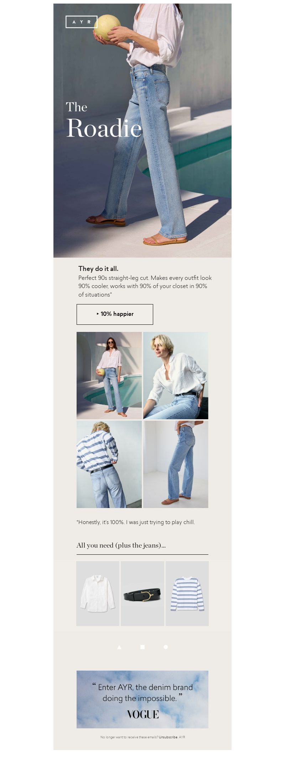Screen dimensions: 285x764
Task: Click the AYR footer link
Action: (182, 737)
